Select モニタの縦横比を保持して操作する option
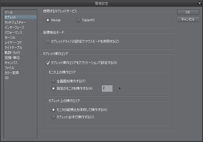This screenshot has width=203, height=142. point(53,110)
